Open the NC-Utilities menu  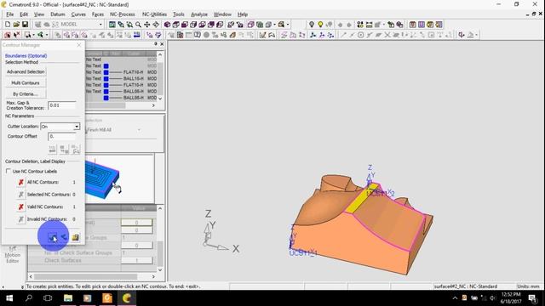click(154, 14)
